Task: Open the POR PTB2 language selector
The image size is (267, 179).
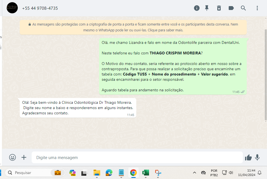Action: [x=214, y=173]
